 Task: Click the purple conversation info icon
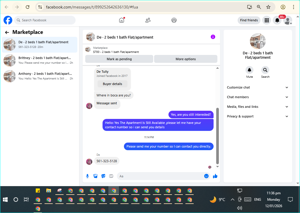point(213,37)
